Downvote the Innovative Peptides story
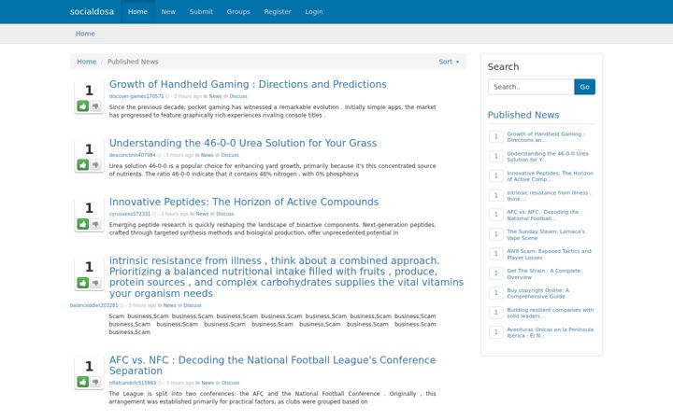 (x=95, y=224)
